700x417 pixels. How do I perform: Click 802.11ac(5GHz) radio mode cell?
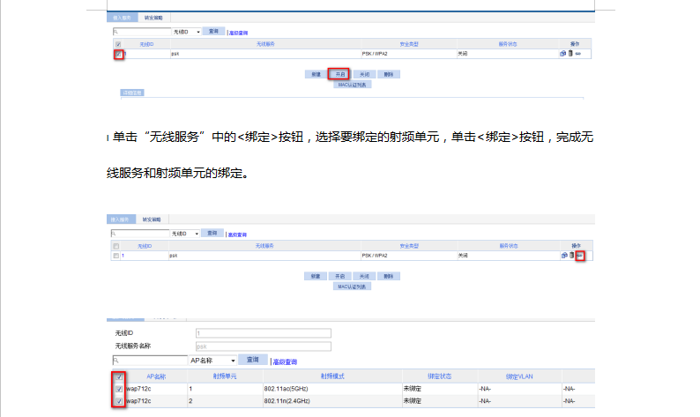click(287, 389)
